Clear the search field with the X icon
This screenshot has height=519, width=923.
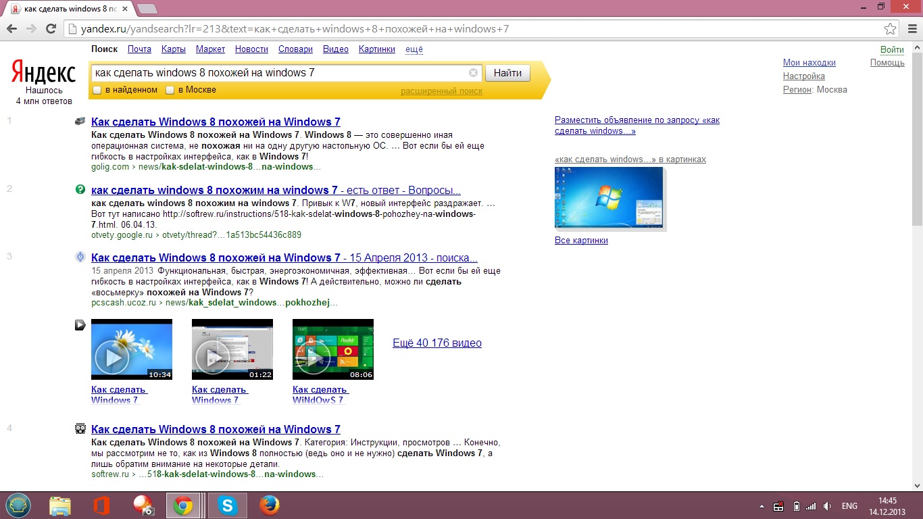click(473, 73)
